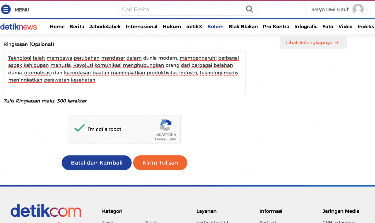This screenshot has height=223, width=375.
Task: Open the hamburger MENU icon
Action: (x=5, y=9)
